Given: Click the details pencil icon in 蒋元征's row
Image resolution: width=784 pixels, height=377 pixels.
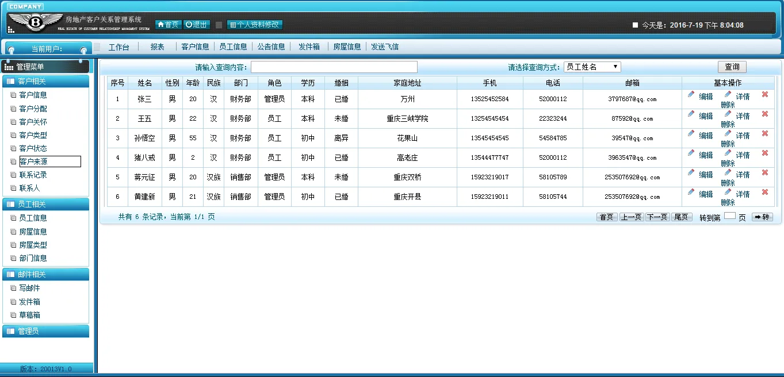Looking at the screenshot, I should (x=728, y=173).
